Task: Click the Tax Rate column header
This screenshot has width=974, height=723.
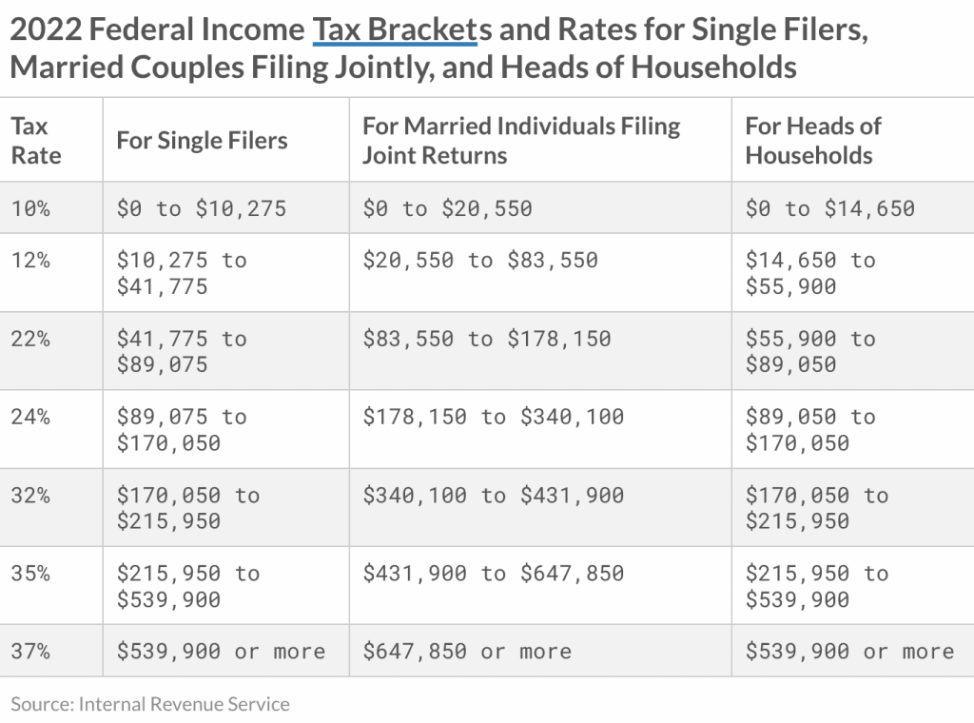Action: click(x=36, y=141)
